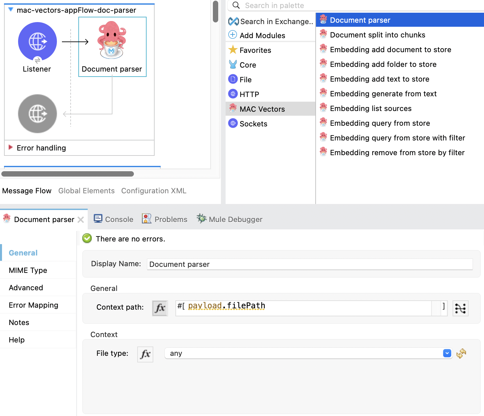This screenshot has width=484, height=416.
Task: Click the Favorites star icon
Action: tap(233, 50)
